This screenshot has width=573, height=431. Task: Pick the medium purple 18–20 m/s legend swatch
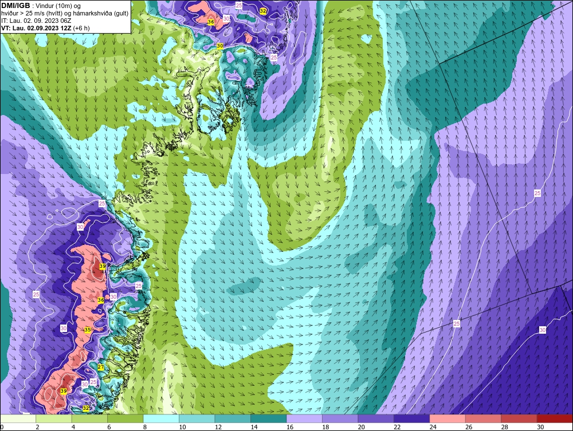(x=340, y=418)
